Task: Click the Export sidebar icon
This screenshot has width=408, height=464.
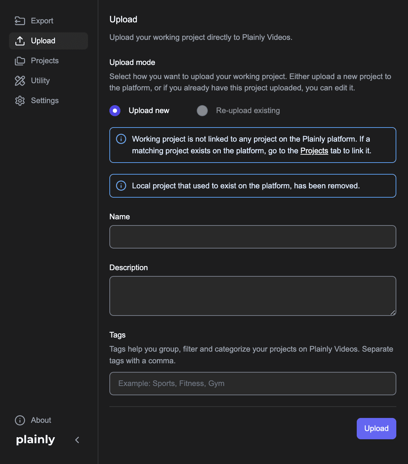Action: (20, 21)
